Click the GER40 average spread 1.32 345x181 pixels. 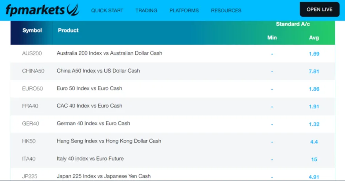pos(314,124)
